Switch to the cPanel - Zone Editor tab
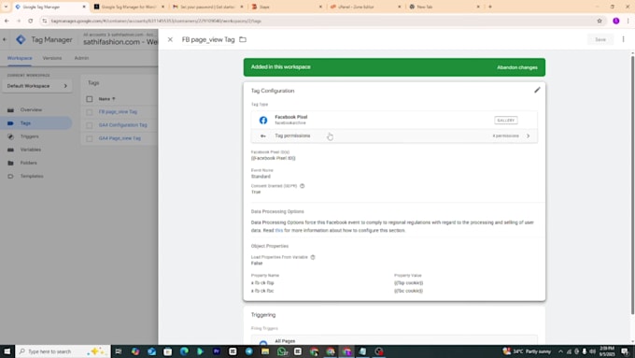The width and height of the screenshot is (635, 358). click(366, 7)
